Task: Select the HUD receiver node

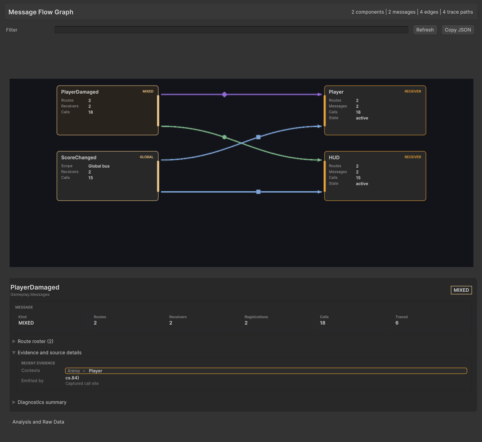Action: tap(375, 176)
